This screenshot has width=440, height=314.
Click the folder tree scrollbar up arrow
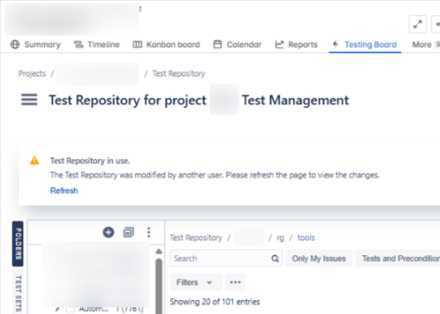[x=159, y=251]
